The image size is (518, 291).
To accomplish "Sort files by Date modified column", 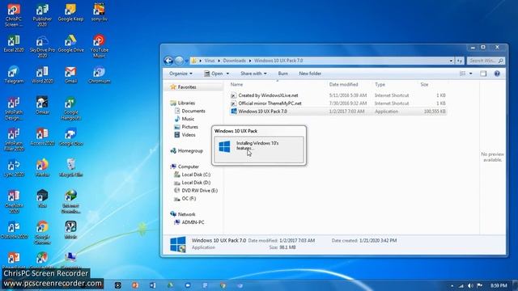I will point(343,84).
